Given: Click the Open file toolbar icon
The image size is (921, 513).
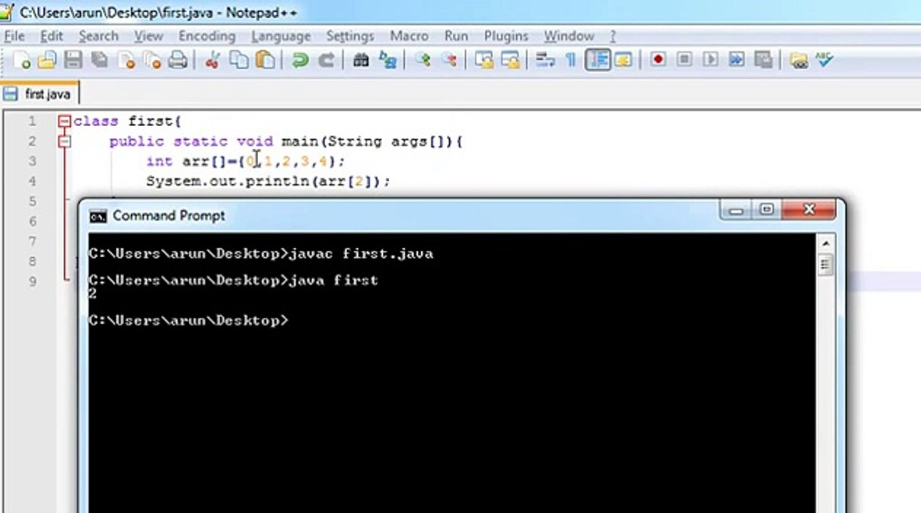Looking at the screenshot, I should (47, 61).
